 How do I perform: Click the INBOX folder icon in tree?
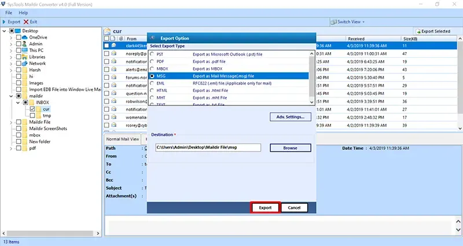click(32, 102)
